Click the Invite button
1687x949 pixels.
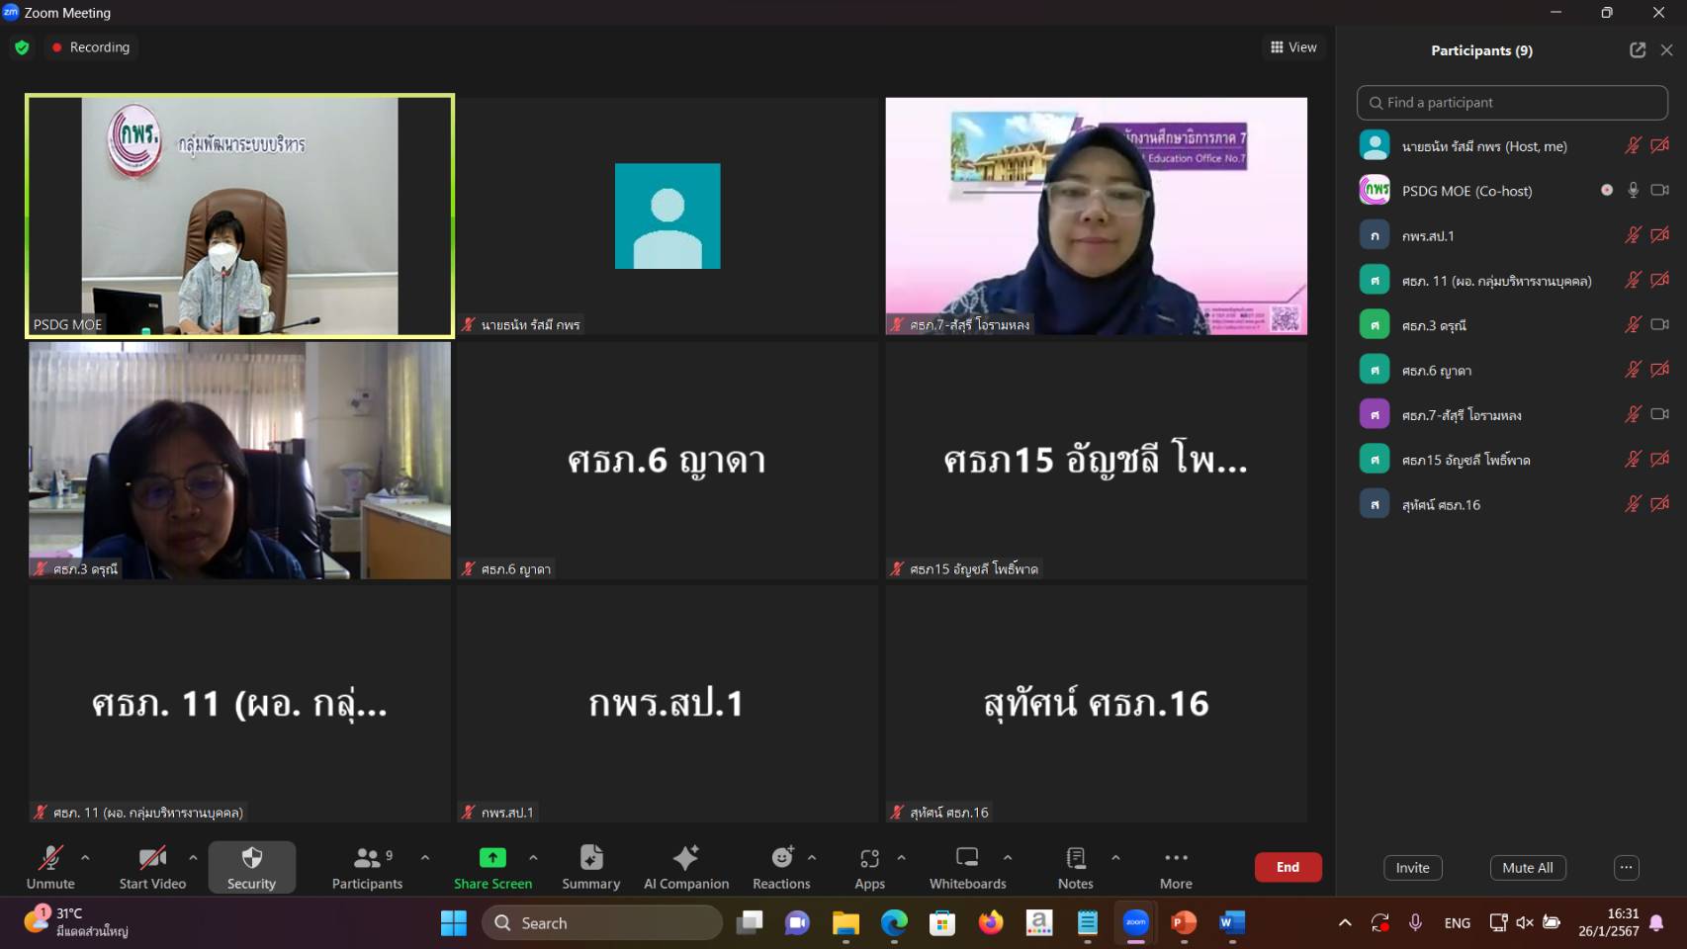pos(1412,868)
